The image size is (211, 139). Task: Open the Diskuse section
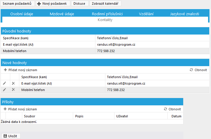coord(80,4)
